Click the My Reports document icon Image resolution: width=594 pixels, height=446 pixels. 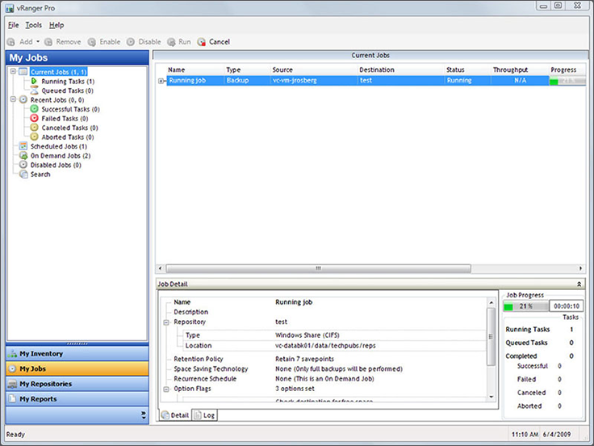coord(12,399)
